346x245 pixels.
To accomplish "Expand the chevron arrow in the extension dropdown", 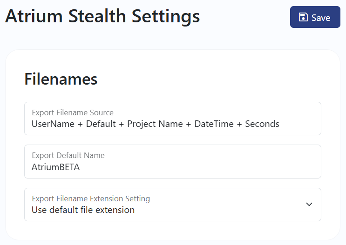I will tap(309, 205).
